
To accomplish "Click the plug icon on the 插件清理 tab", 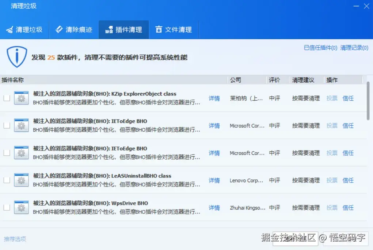I will tap(109, 30).
